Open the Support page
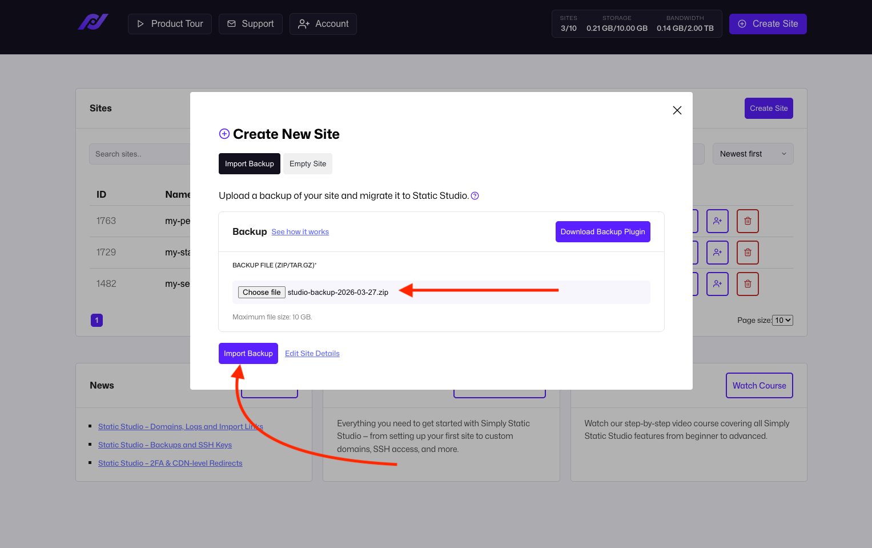 click(x=251, y=24)
